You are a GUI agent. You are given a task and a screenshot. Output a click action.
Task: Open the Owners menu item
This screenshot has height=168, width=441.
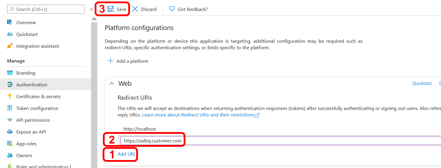pyautogui.click(x=24, y=155)
